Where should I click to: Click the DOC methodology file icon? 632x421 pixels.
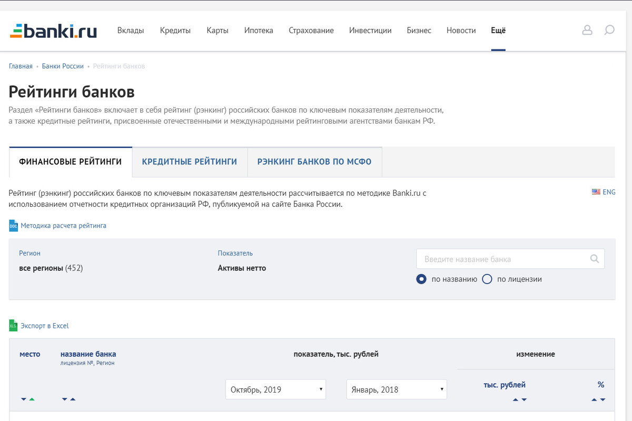pos(13,226)
